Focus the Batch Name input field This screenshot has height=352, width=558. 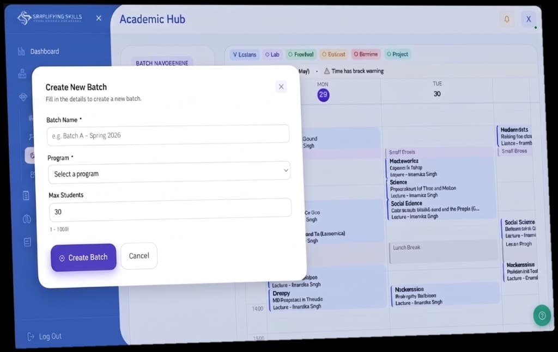click(x=168, y=134)
